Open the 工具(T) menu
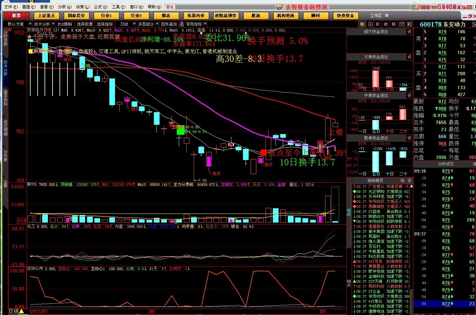 click(x=119, y=7)
